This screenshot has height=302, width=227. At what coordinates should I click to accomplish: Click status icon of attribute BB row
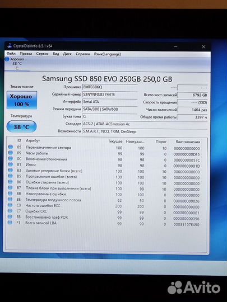point(10,194)
